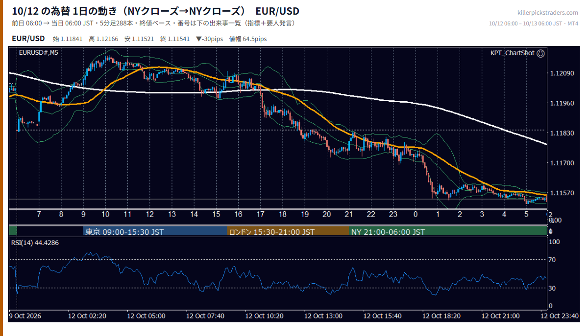Click the hour axis label 11
The image size is (588, 336).
coord(127,214)
